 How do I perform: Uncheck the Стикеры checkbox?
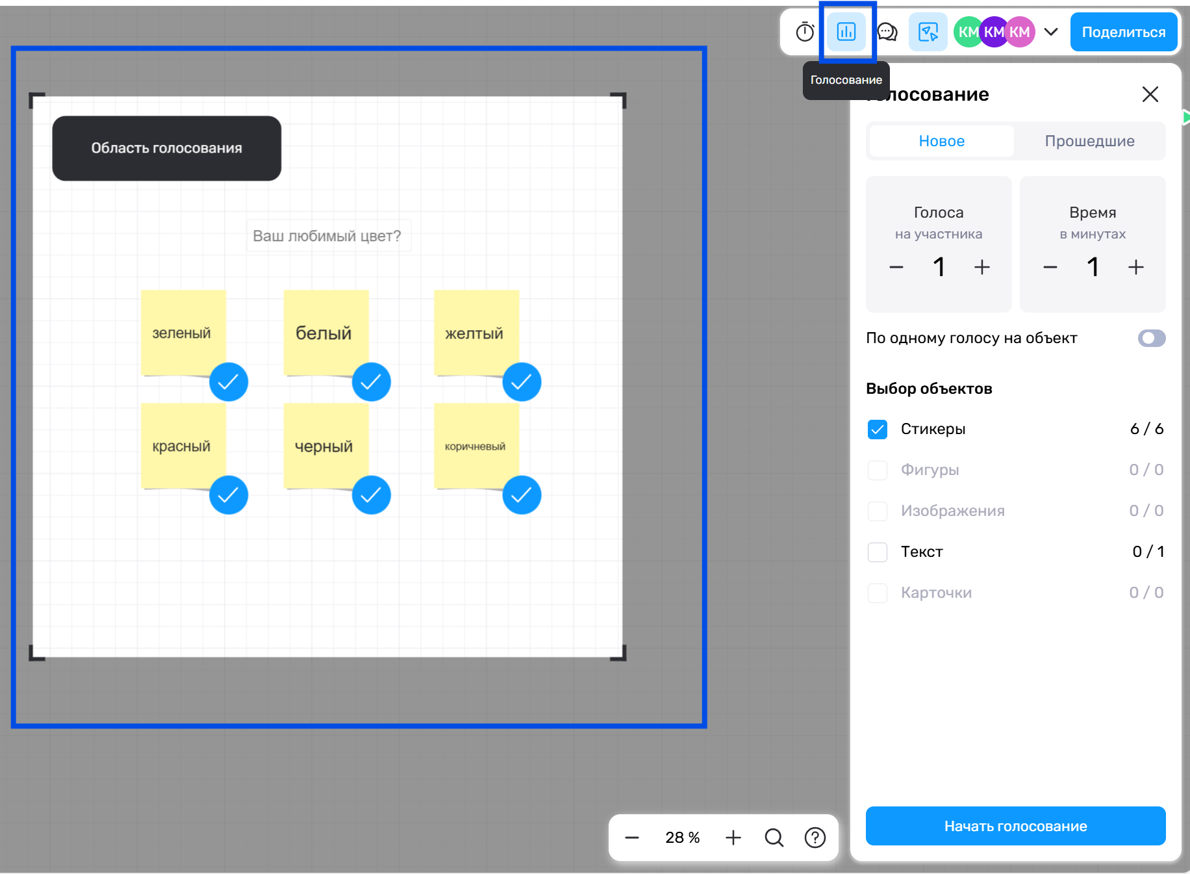878,430
